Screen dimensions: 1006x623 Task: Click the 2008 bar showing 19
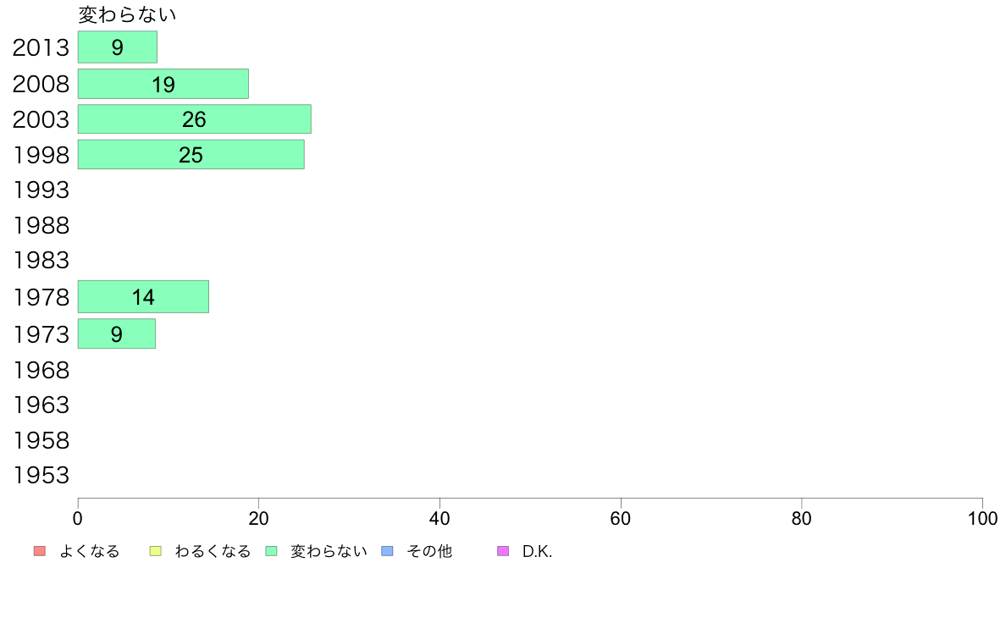[163, 84]
